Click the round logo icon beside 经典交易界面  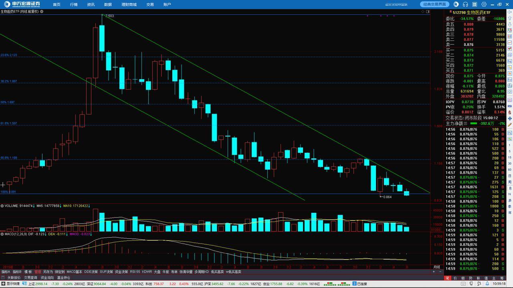pyautogui.click(x=456, y=4)
